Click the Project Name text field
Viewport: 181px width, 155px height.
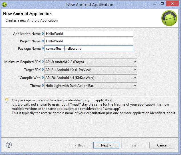click(x=89, y=41)
